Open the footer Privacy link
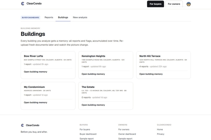211x140 pixels. pyautogui.click(x=160, y=134)
